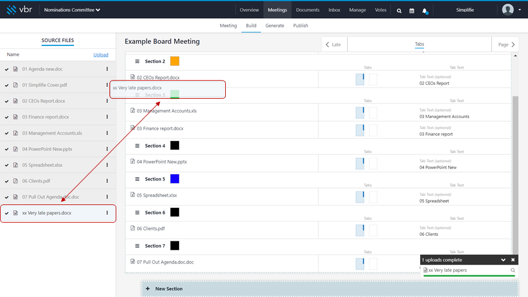
Task: Switch to the Publish tab
Action: pos(301,26)
